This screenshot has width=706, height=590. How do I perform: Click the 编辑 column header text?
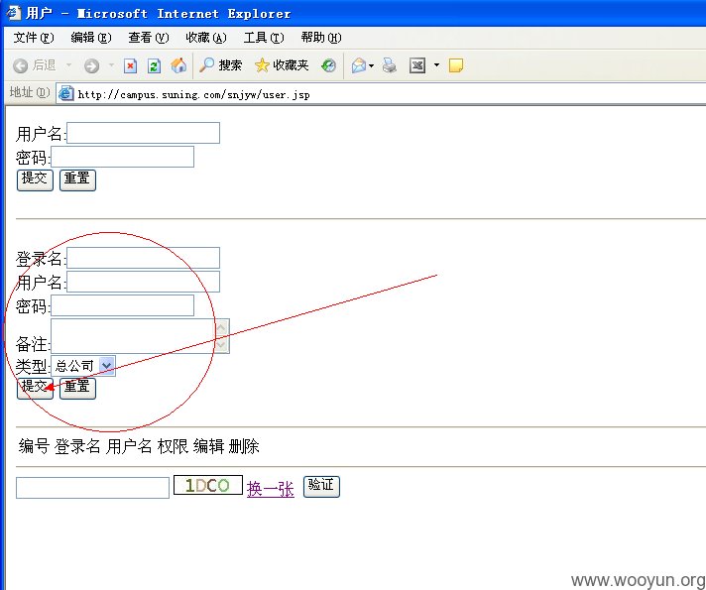tap(208, 446)
